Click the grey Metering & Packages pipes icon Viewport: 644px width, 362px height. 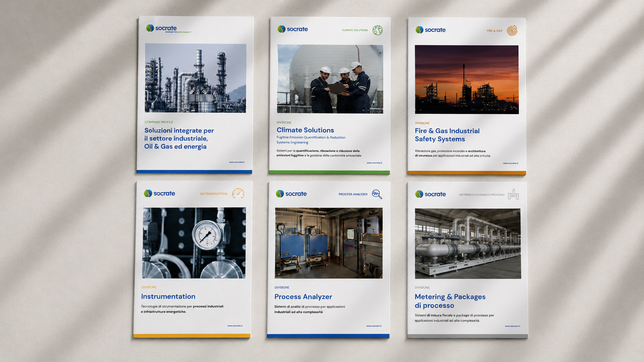pyautogui.click(x=513, y=194)
